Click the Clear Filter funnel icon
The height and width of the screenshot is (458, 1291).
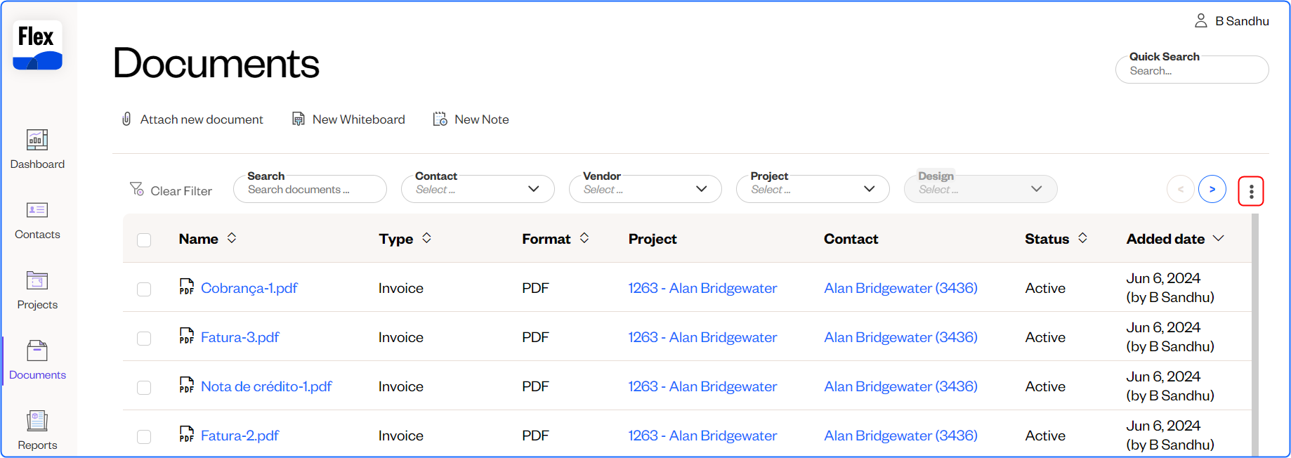[137, 189]
